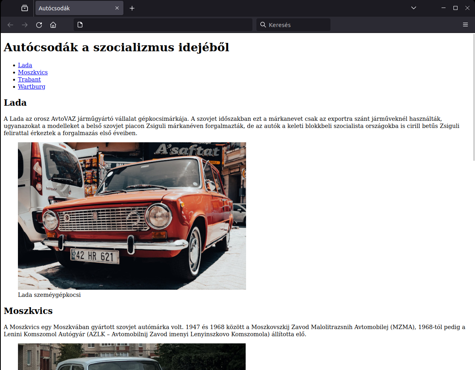Image resolution: width=475 pixels, height=370 pixels.
Task: Click the page info icon in address bar
Action: pyautogui.click(x=80, y=25)
